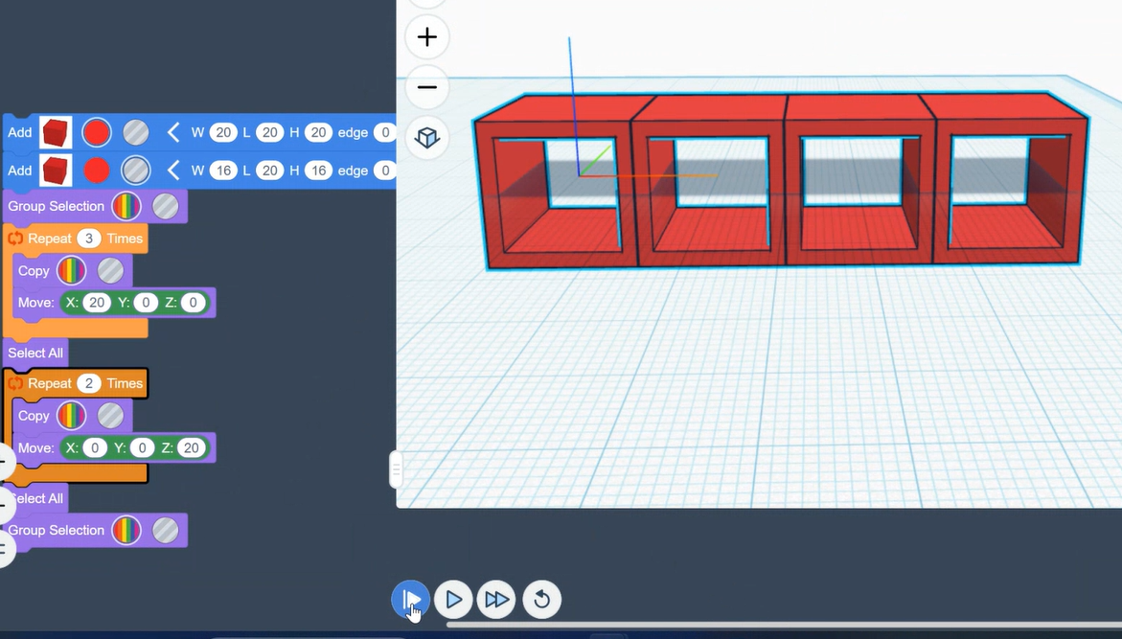Click the Z value 20 in the second Move block
The width and height of the screenshot is (1122, 639).
coord(192,447)
